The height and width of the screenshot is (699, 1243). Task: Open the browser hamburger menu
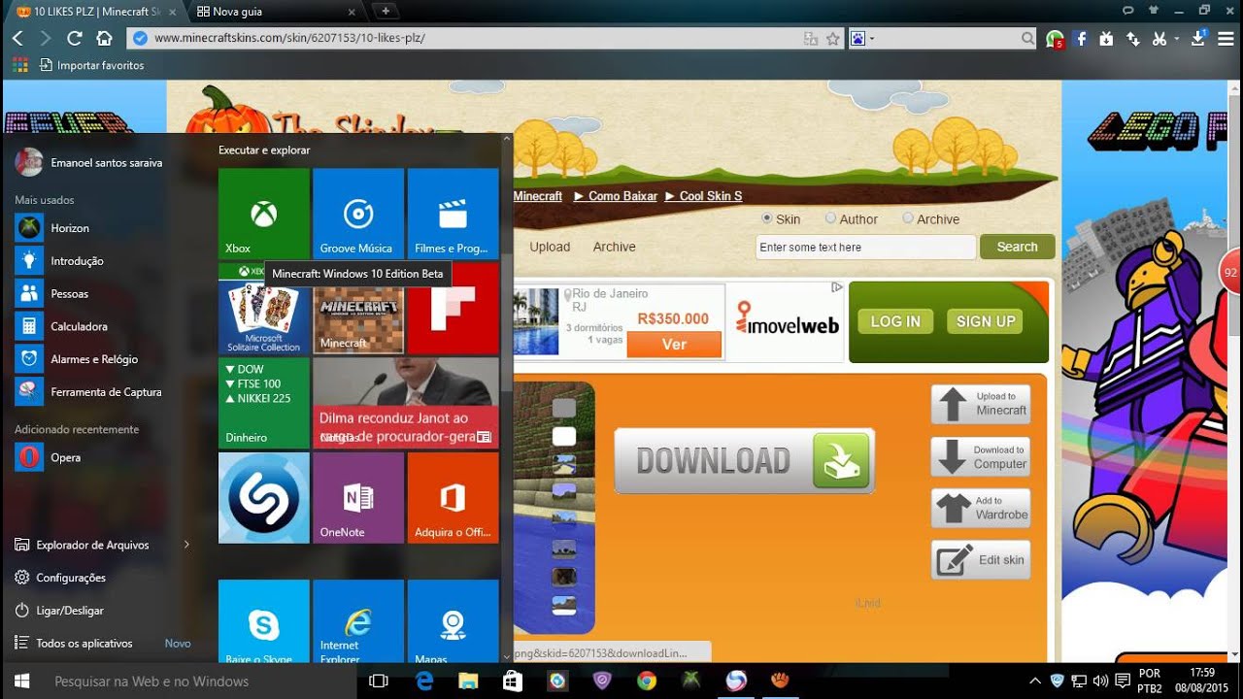click(1227, 39)
